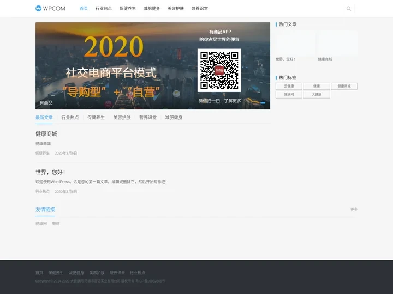Click the WPCOM logo
This screenshot has height=294, width=393.
50,9
